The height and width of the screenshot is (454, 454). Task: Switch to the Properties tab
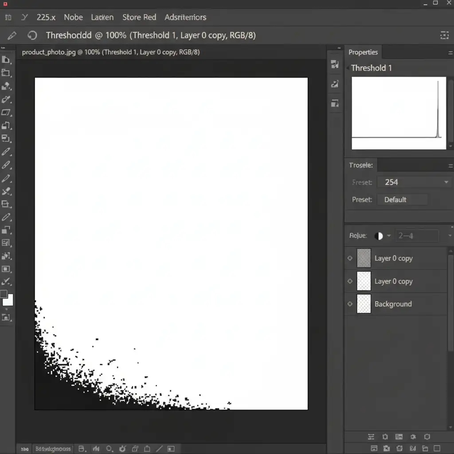pos(363,52)
